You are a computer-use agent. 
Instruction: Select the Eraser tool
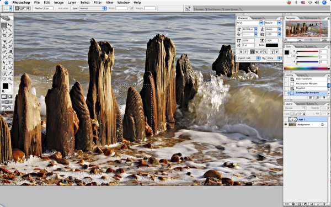[4, 51]
